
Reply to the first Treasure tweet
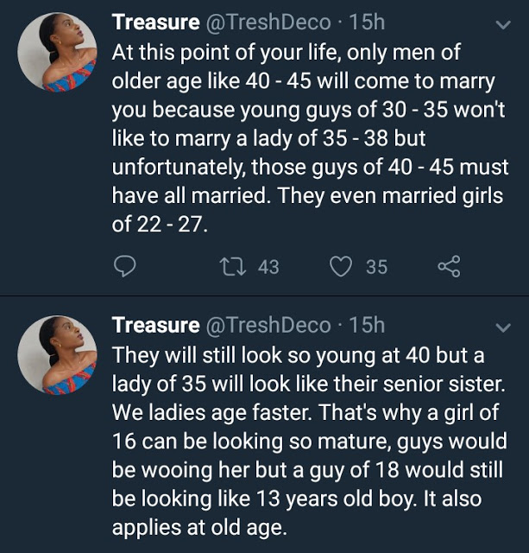point(126,266)
